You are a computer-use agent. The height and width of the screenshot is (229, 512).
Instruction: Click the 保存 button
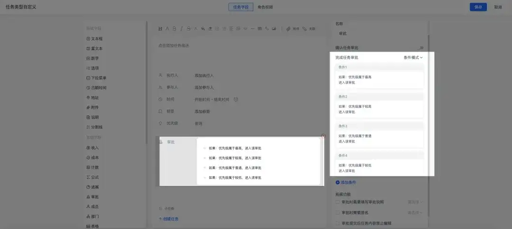point(478,7)
